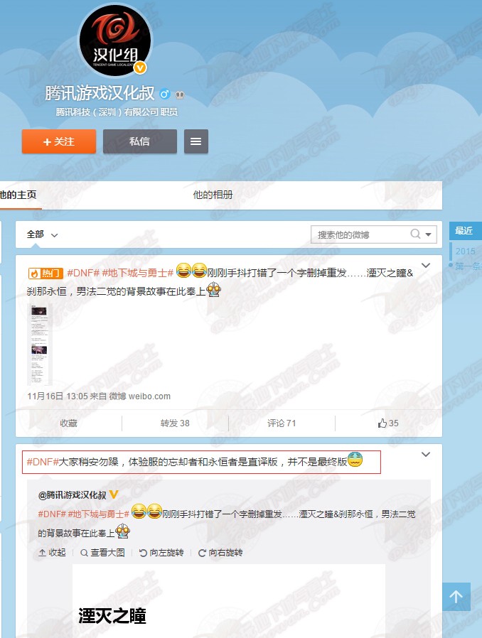This screenshot has height=638, width=482.
Task: Bookmark first post with 收藏
Action: [x=68, y=423]
